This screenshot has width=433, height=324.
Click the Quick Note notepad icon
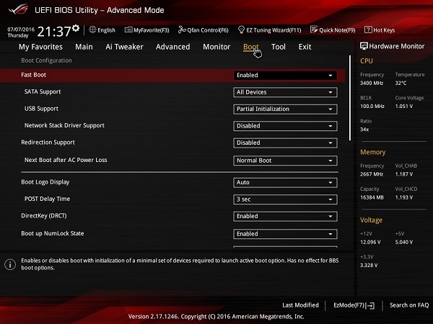314,30
